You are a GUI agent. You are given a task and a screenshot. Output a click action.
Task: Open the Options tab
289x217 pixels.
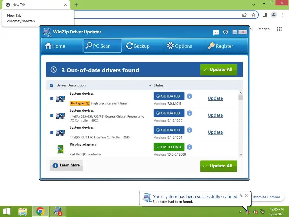(184, 46)
